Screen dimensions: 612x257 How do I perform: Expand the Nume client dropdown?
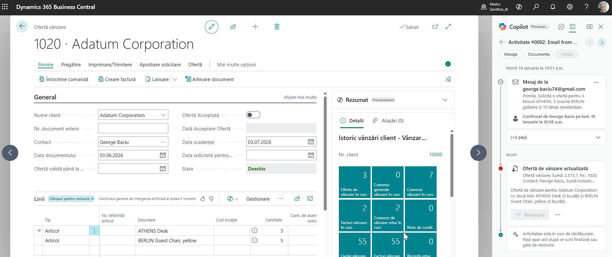click(x=163, y=115)
